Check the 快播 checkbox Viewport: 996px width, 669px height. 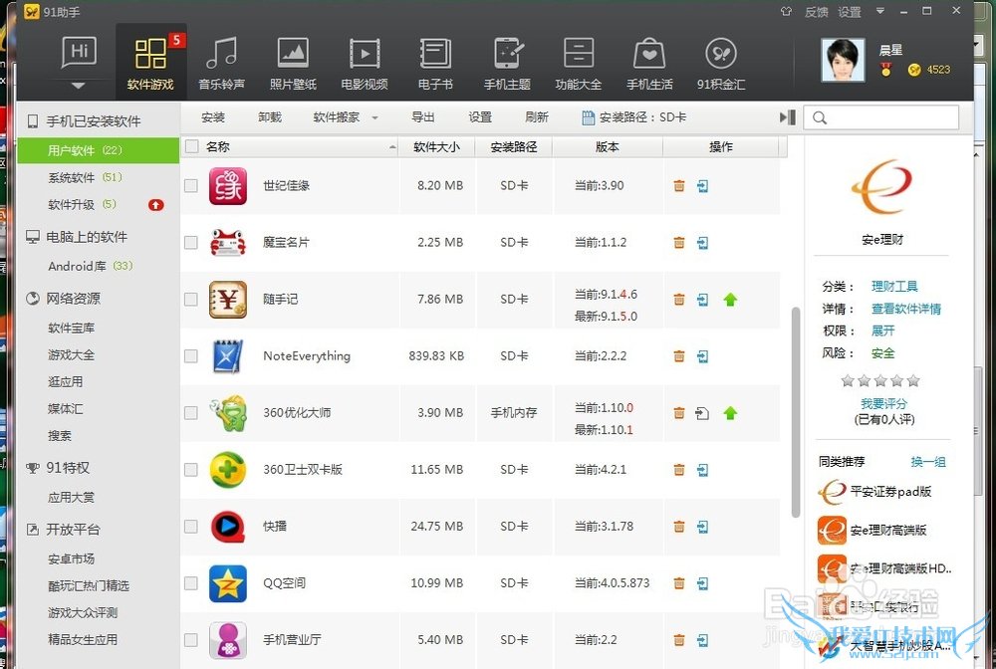(190, 527)
